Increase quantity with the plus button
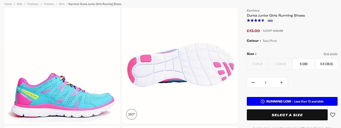 281,82
